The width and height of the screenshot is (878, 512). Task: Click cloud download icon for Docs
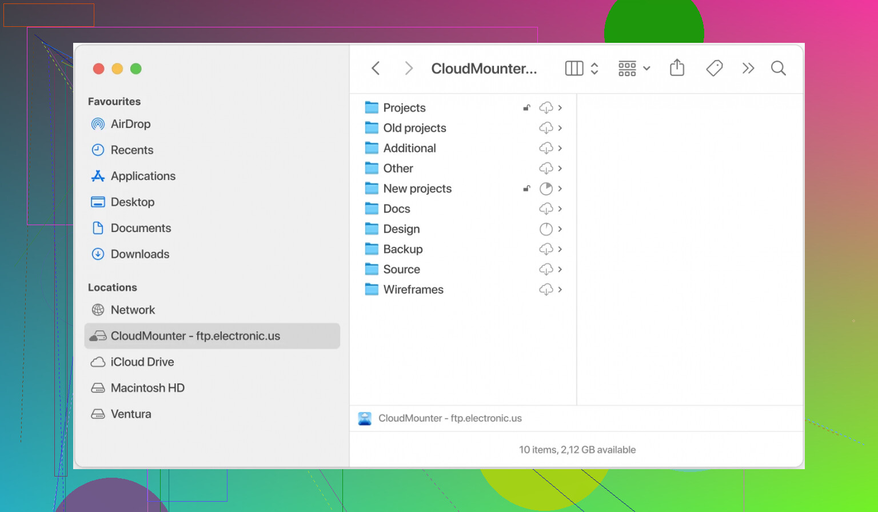click(546, 209)
